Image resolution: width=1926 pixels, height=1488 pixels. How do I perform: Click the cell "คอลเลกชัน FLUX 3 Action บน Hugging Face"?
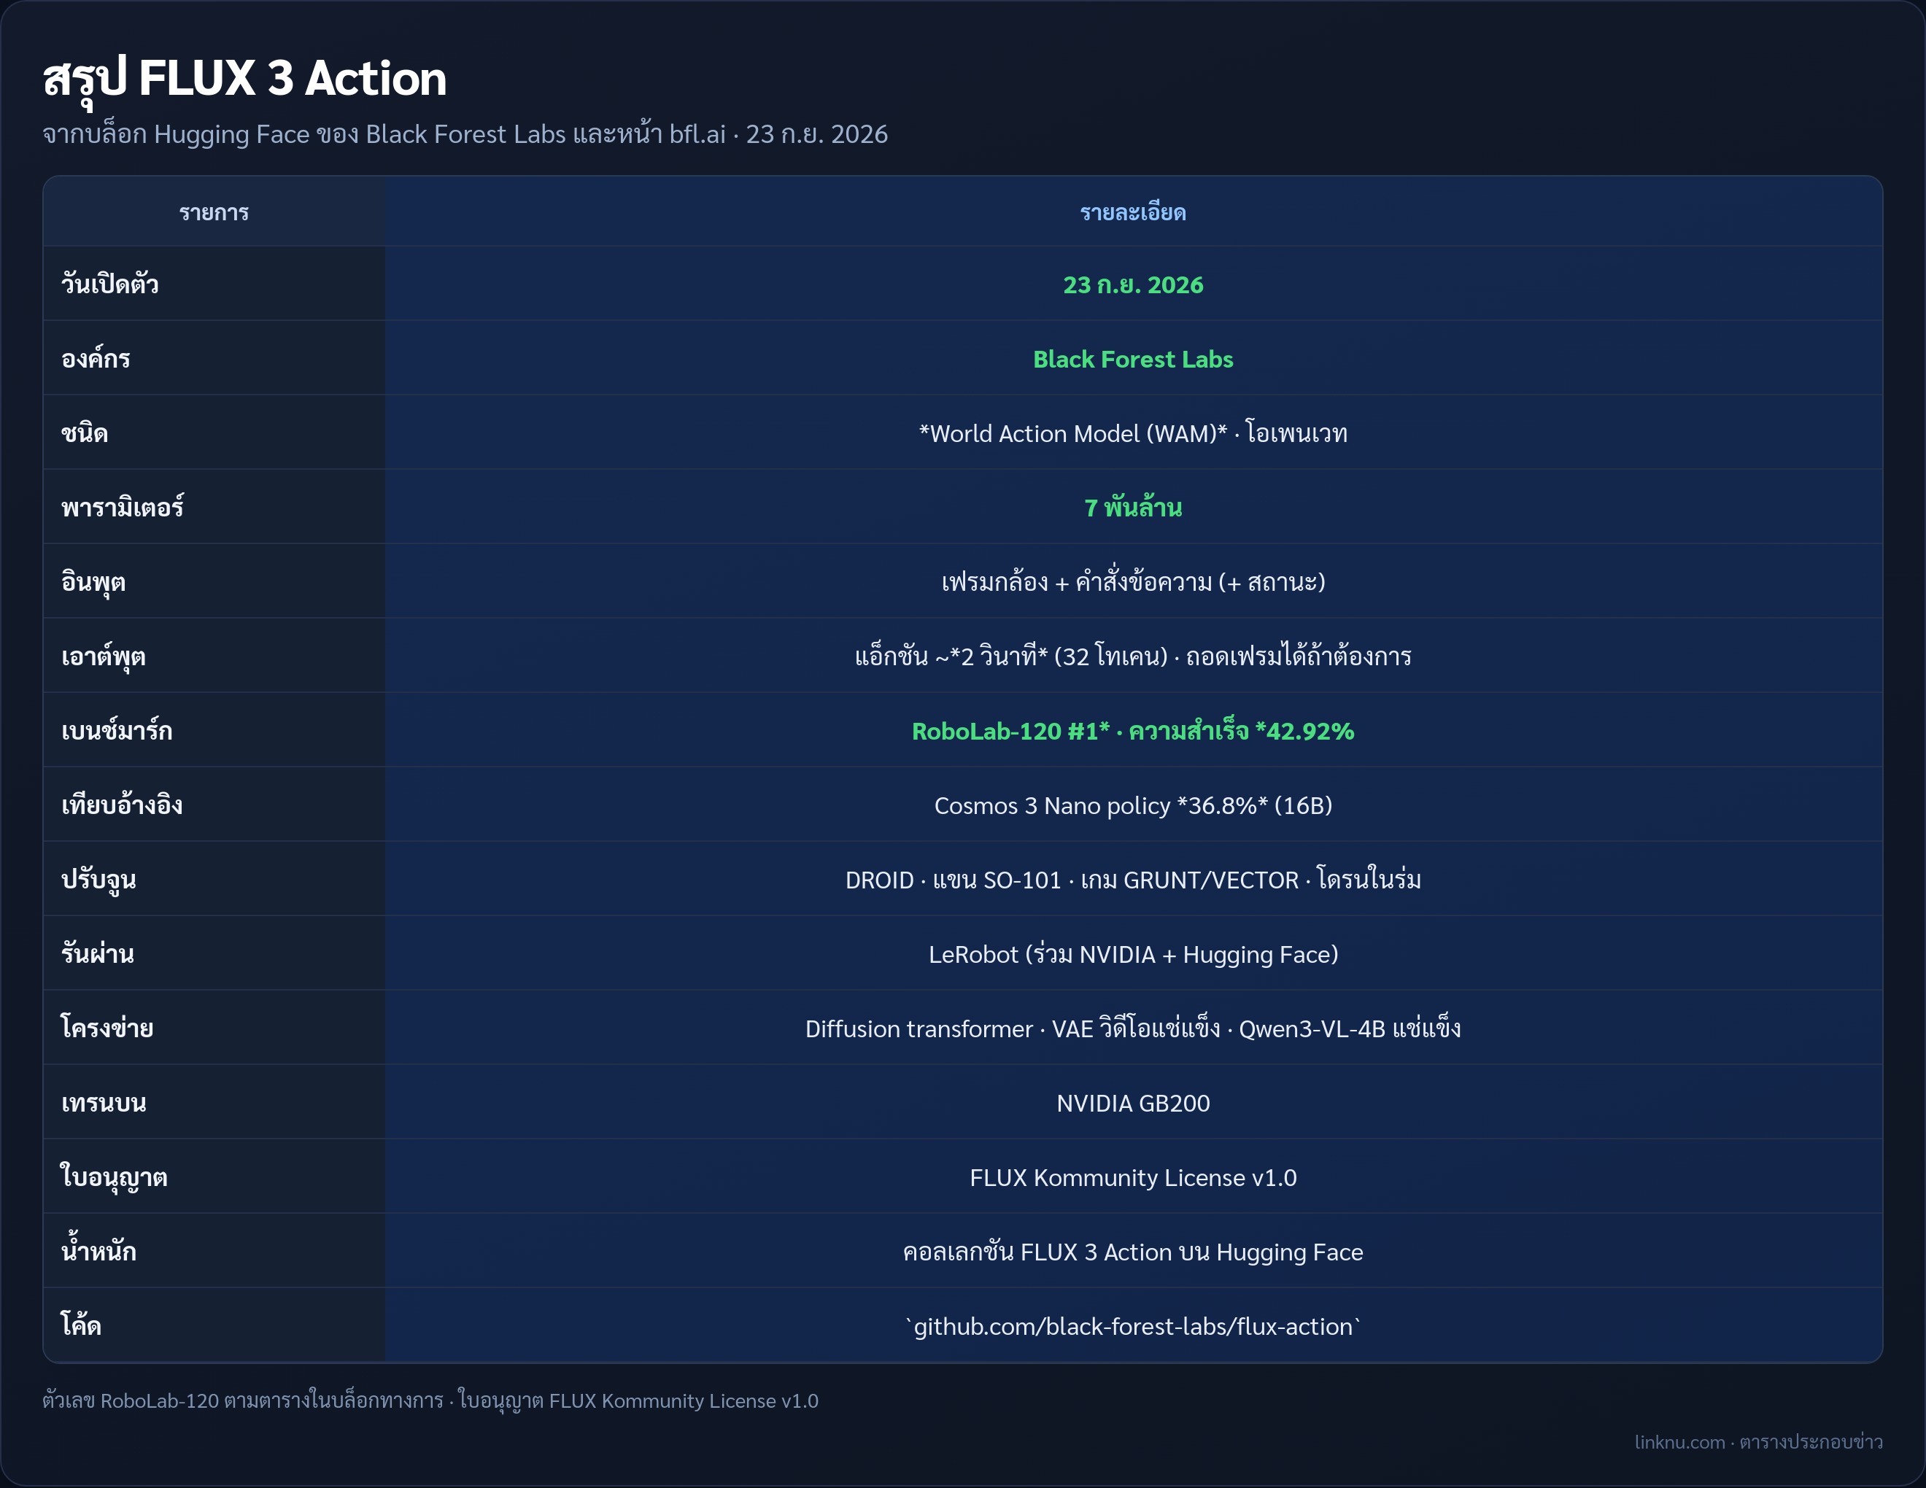pyautogui.click(x=1132, y=1252)
